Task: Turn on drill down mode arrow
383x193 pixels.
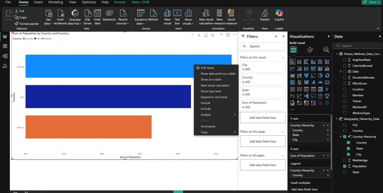Action: pyautogui.click(x=199, y=35)
